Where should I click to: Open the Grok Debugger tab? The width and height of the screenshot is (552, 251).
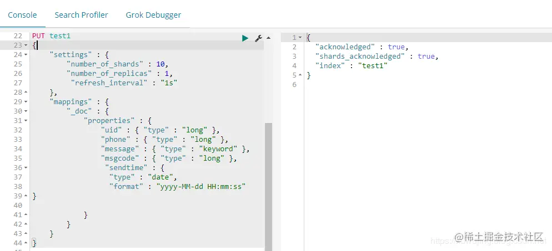tap(153, 15)
